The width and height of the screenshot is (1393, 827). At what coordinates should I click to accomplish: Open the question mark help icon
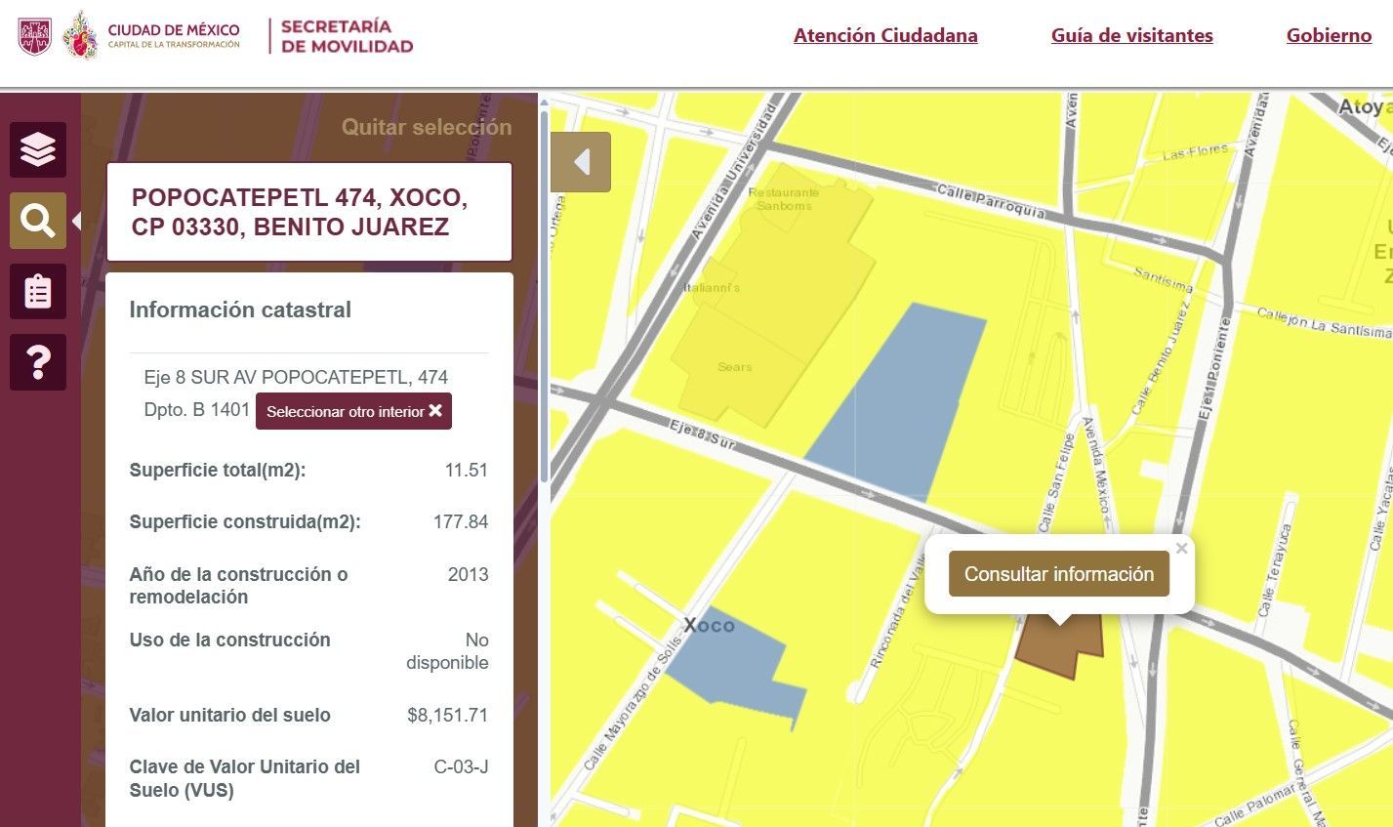tap(38, 362)
